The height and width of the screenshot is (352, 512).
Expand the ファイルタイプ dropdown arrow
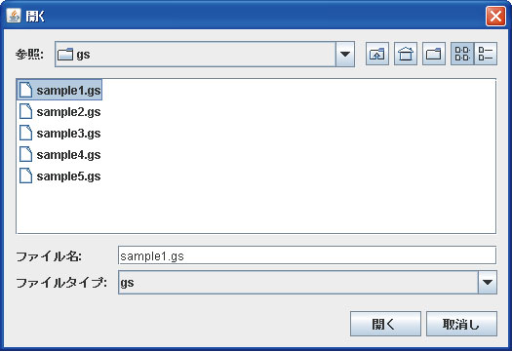488,282
